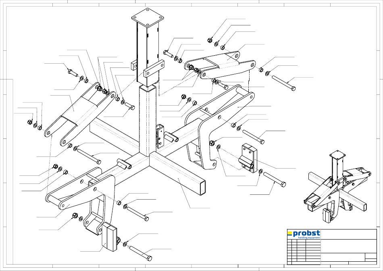Select the small assembled isometric view

pyautogui.click(x=337, y=187)
